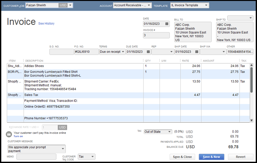Open the Ship Date calendar icon
This screenshot has height=163, width=257.
[x=196, y=52]
